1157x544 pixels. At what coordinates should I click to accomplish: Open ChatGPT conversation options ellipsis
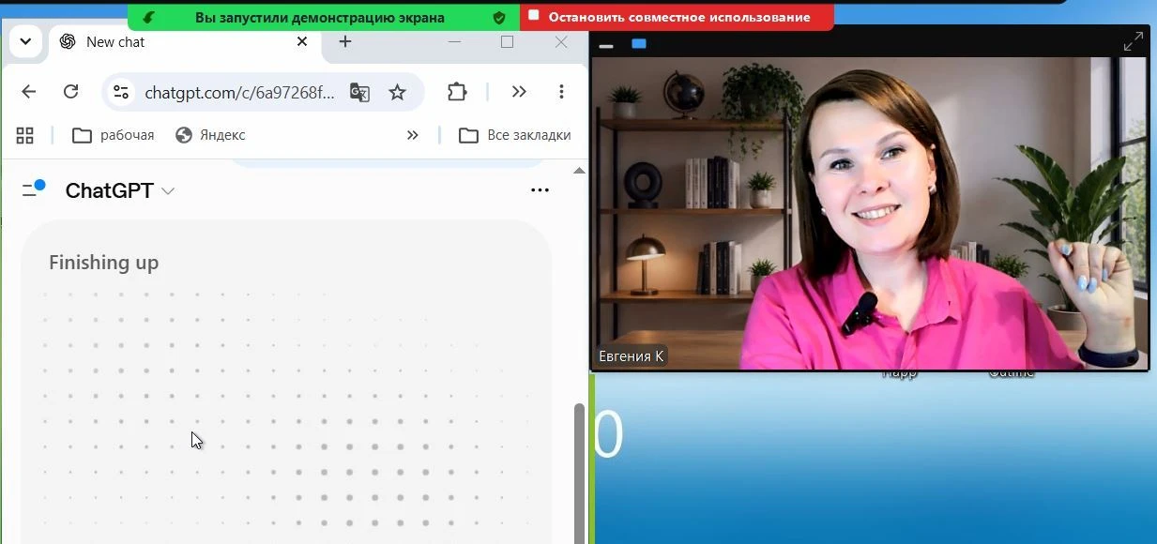pyautogui.click(x=540, y=189)
